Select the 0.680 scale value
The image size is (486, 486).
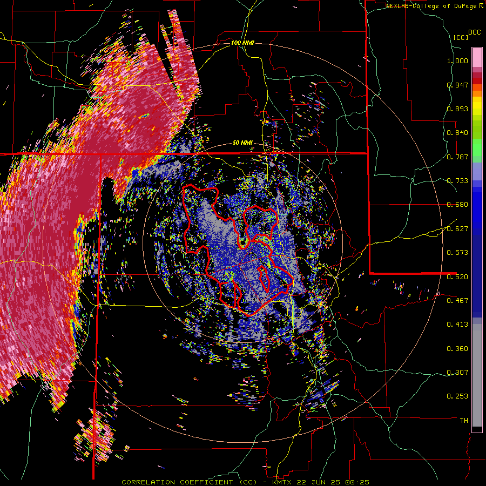[x=457, y=205]
